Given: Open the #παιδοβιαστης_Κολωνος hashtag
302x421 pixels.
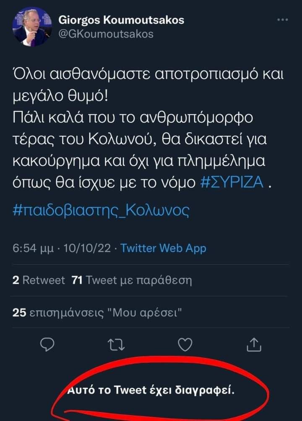Looking at the screenshot, I should point(101,210).
